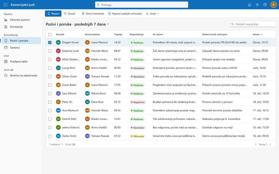Click the Oklevanje badge for Darko Simić
Image resolution: width=279 pixels, height=174 pixels.
[138, 136]
